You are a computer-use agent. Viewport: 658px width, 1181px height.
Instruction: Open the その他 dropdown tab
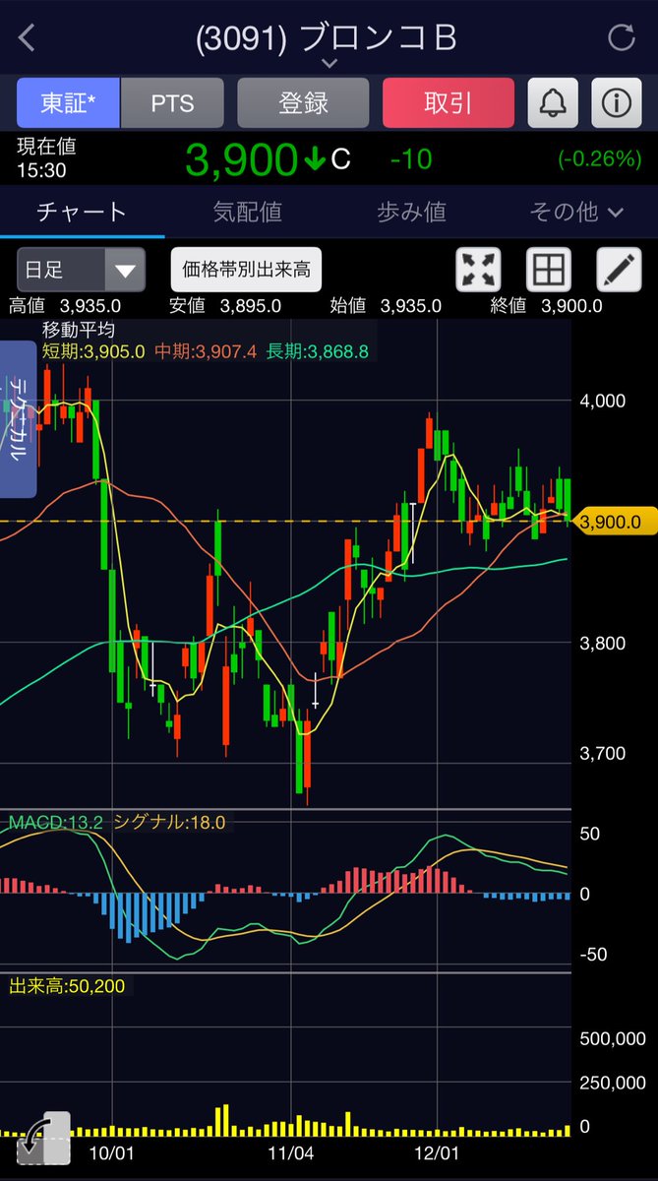click(x=576, y=212)
